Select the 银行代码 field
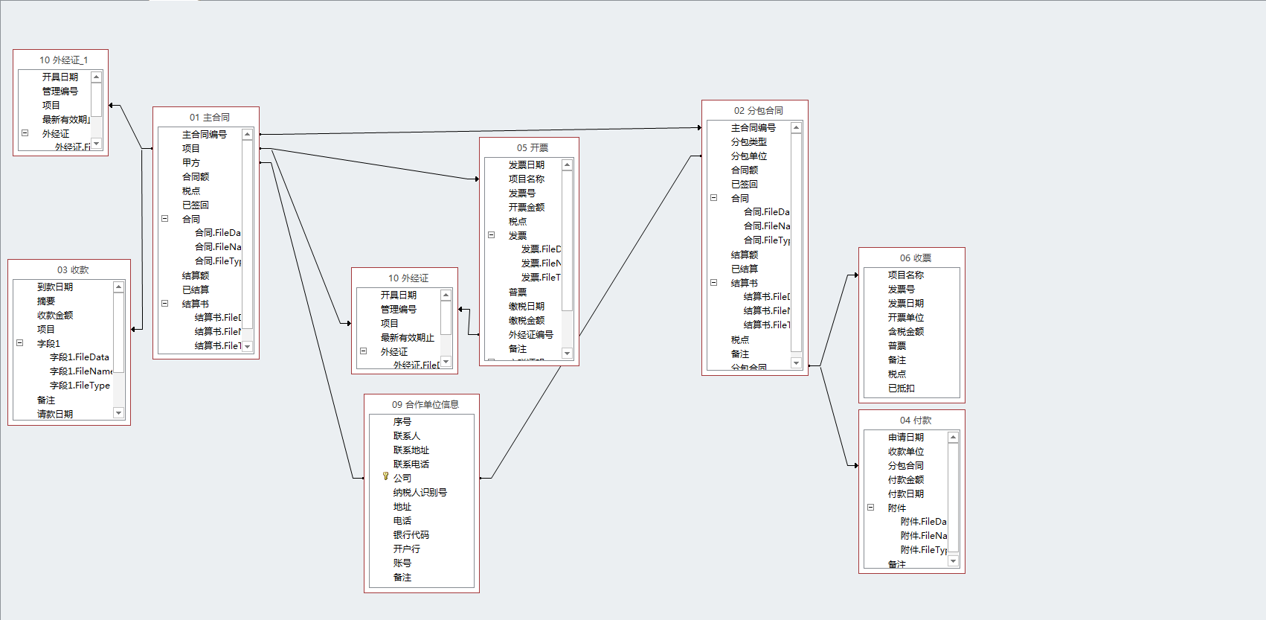 click(411, 534)
